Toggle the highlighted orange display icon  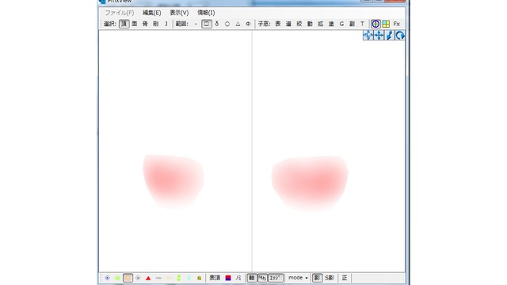(x=128, y=278)
